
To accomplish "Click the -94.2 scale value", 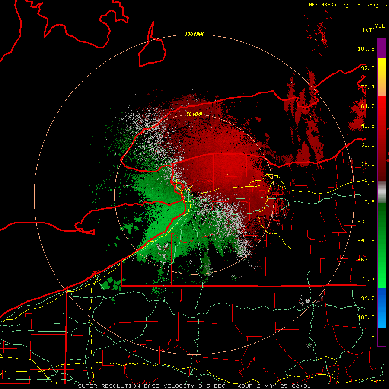I will pos(366,298).
